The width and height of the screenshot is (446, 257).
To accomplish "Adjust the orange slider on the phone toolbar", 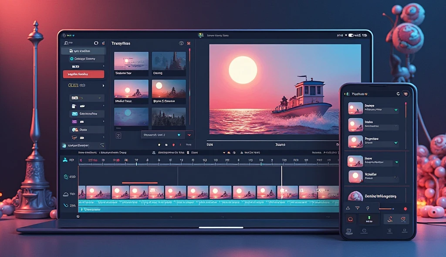I will [x=387, y=209].
